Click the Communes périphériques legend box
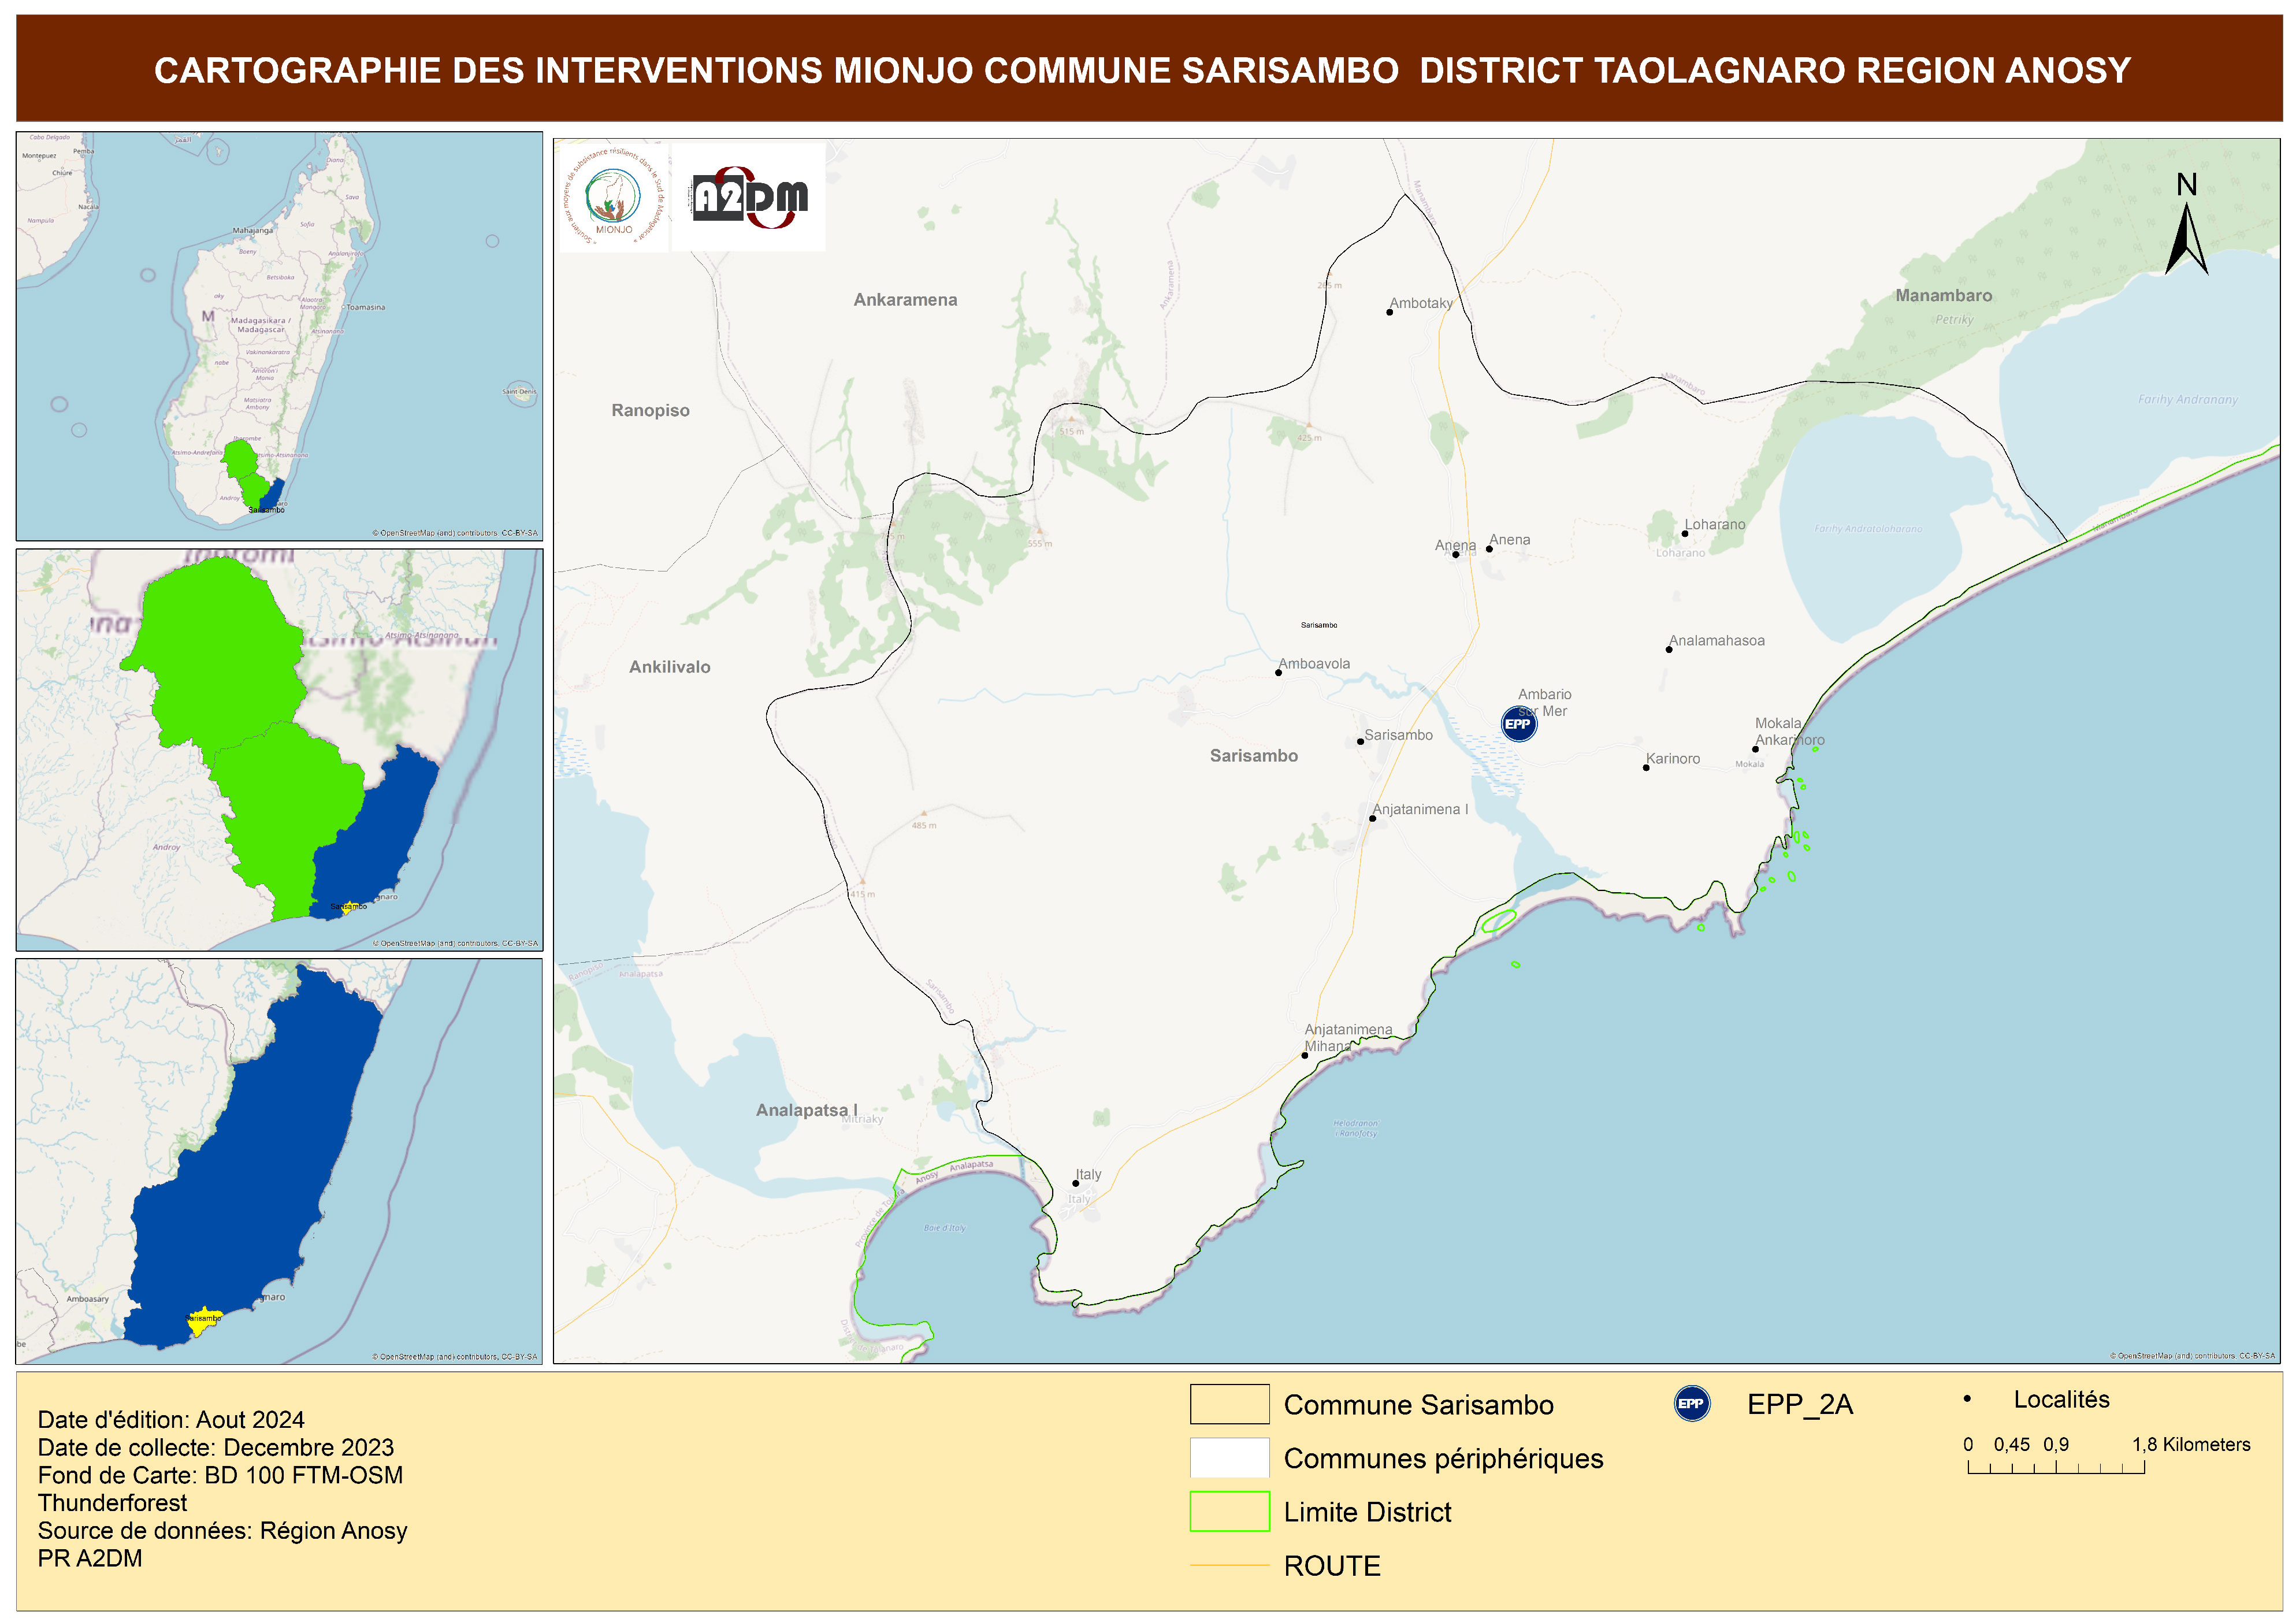 tap(1229, 1457)
